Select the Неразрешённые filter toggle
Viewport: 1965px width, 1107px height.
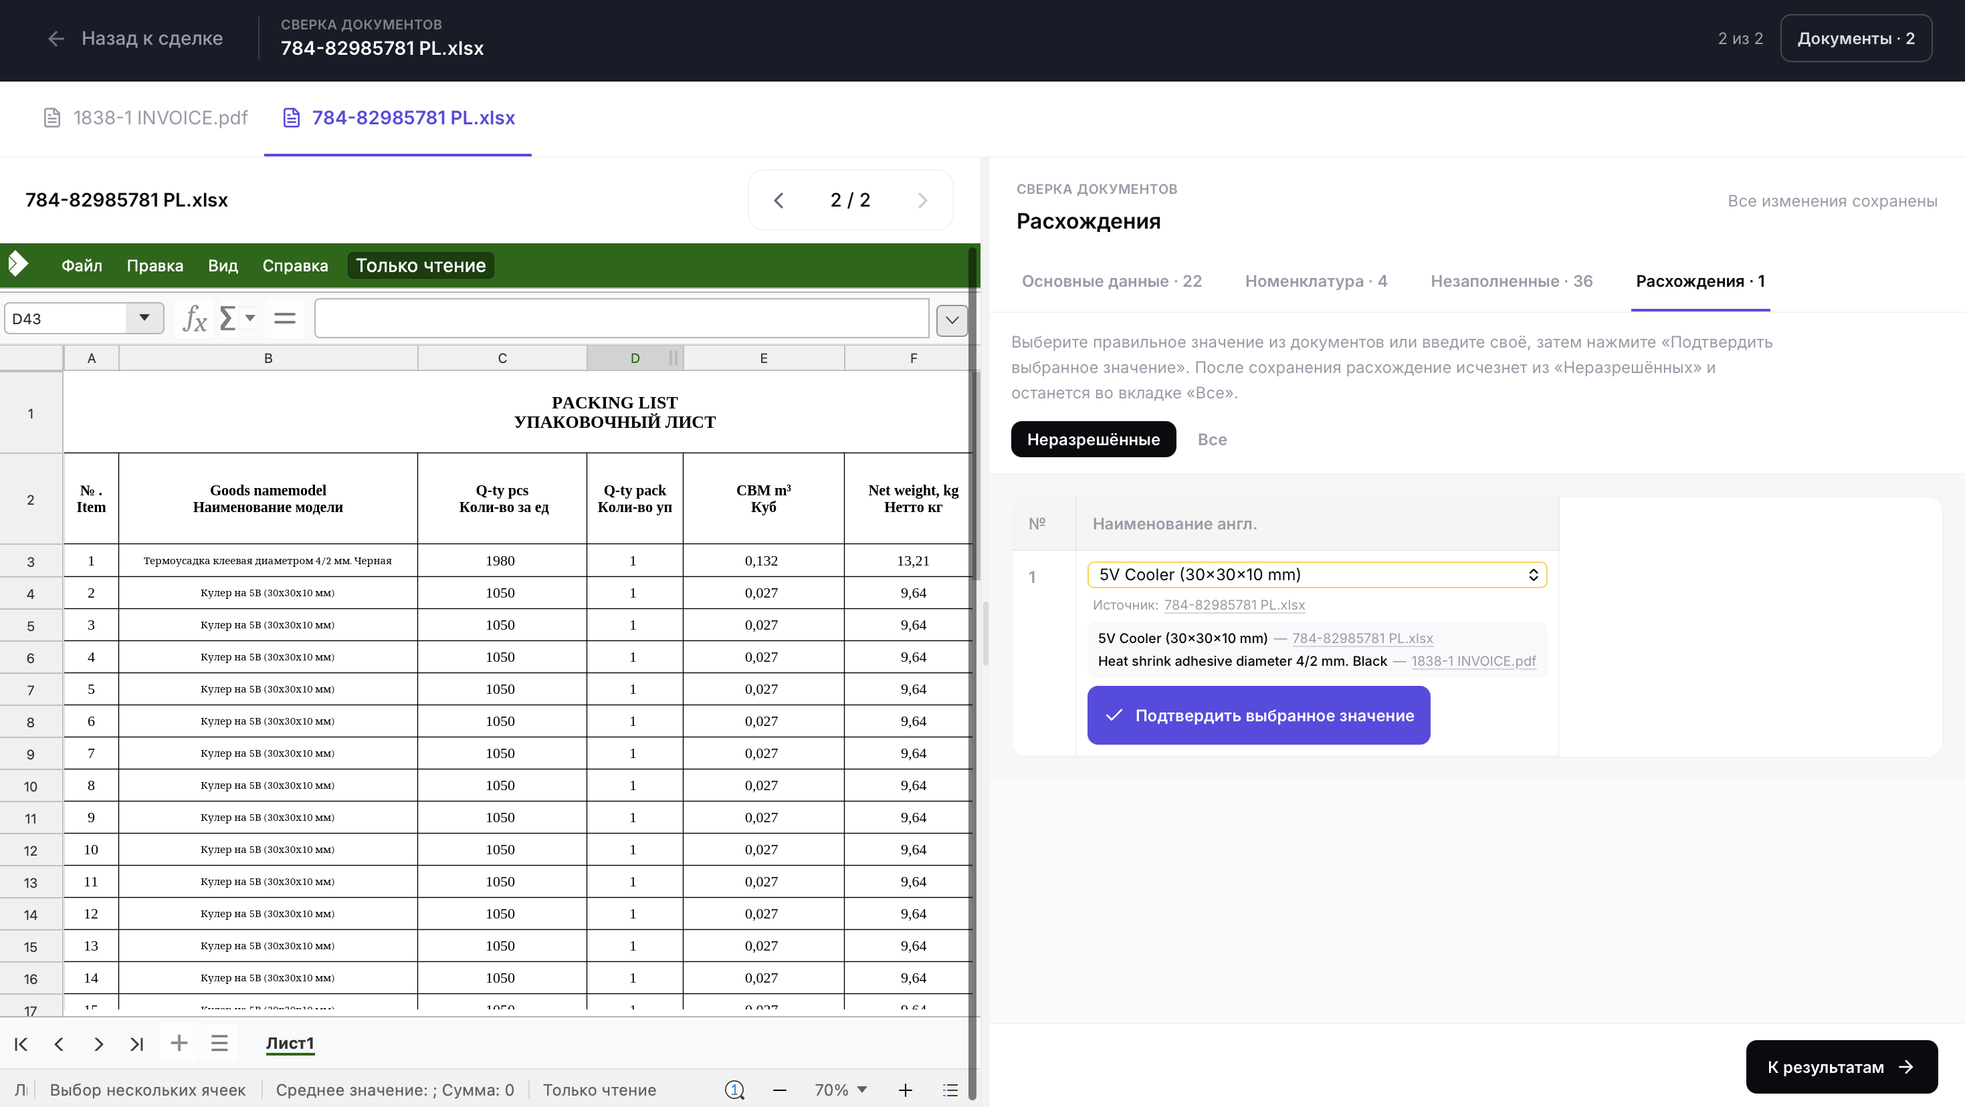(1093, 439)
